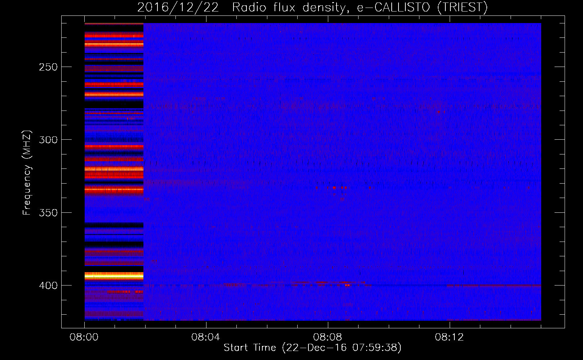
Task: Click the bright yellow band just above 400 MHz
Action: 114,276
